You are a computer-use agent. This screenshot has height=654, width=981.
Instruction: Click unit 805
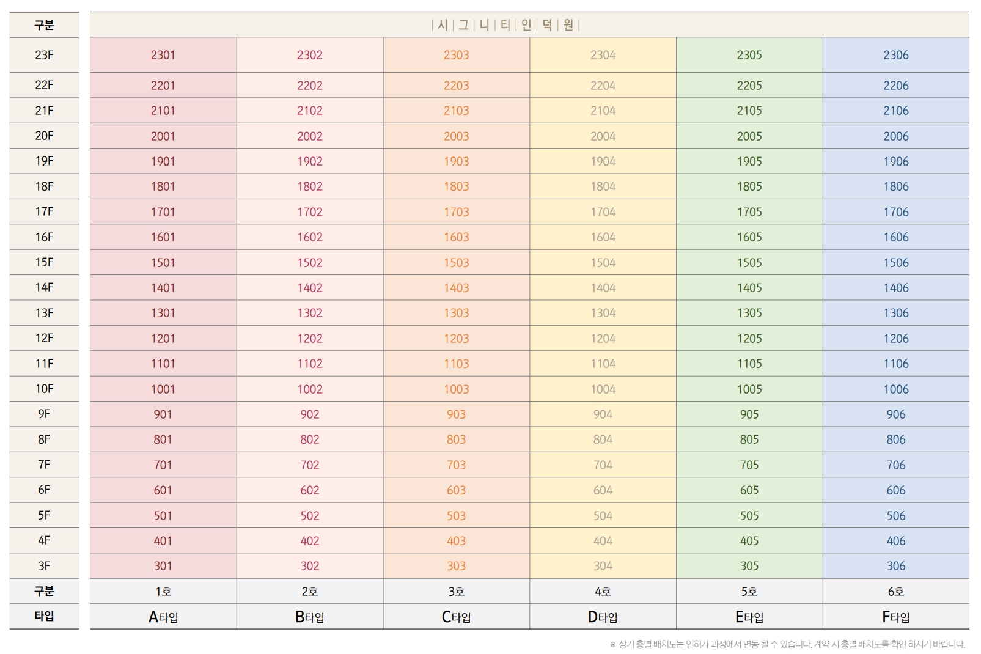(749, 439)
